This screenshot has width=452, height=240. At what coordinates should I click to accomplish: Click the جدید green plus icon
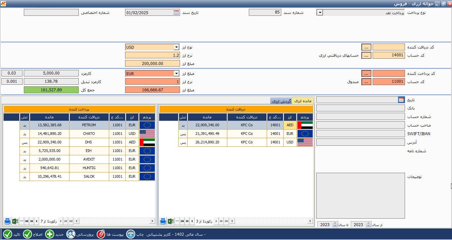point(49,234)
